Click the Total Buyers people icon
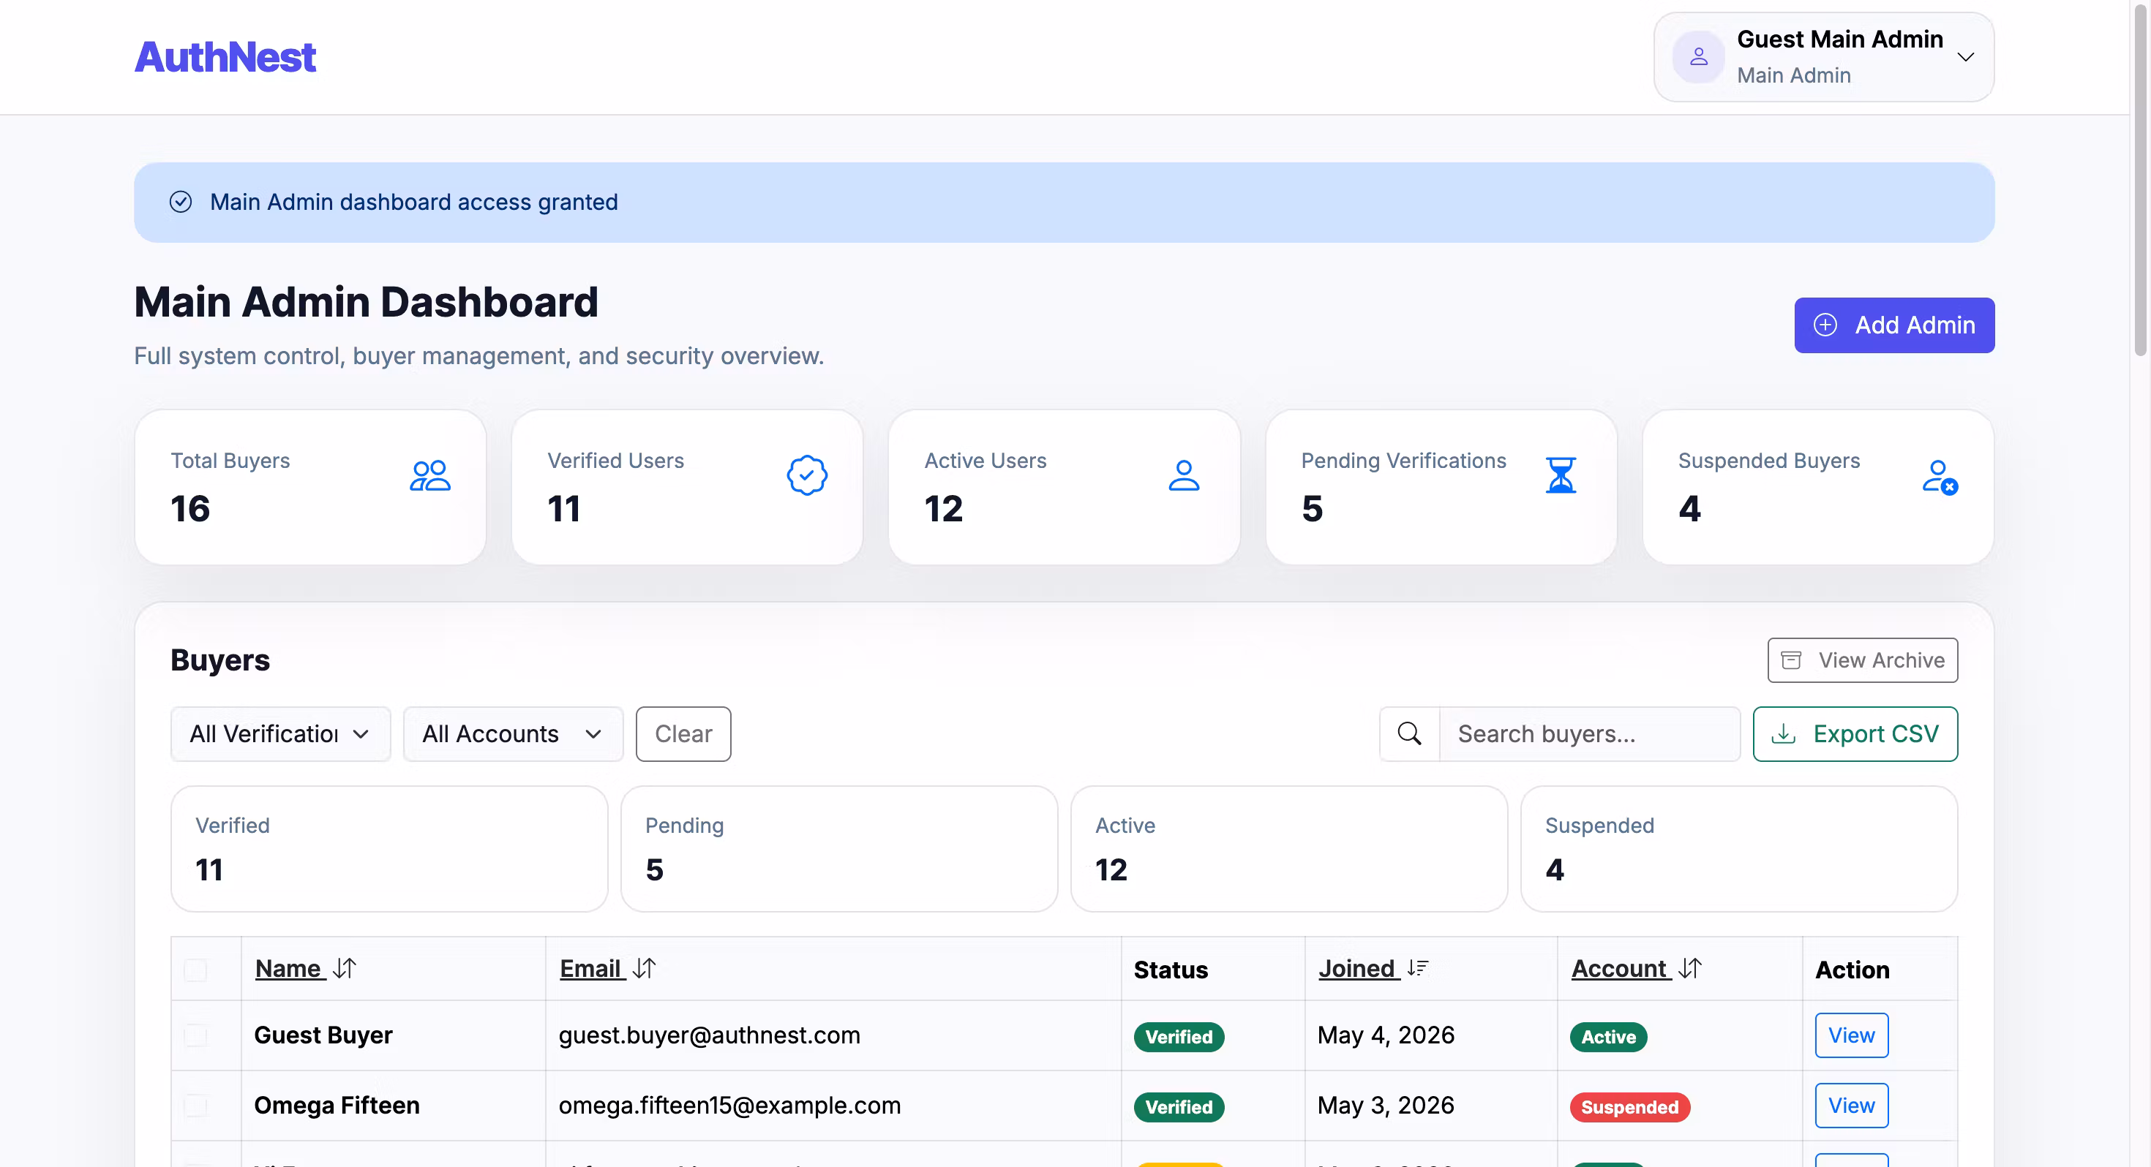Image resolution: width=2151 pixels, height=1167 pixels. pos(430,476)
